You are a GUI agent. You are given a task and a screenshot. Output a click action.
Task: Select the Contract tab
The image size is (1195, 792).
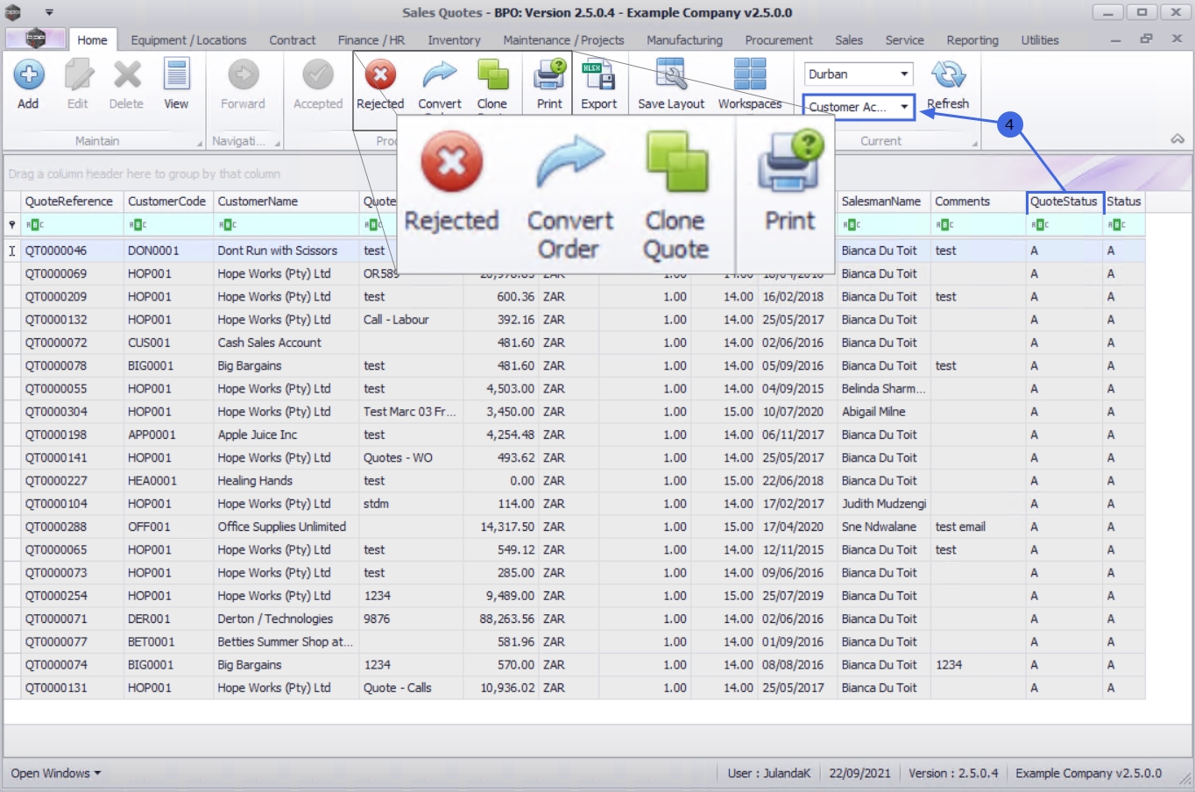coord(293,40)
